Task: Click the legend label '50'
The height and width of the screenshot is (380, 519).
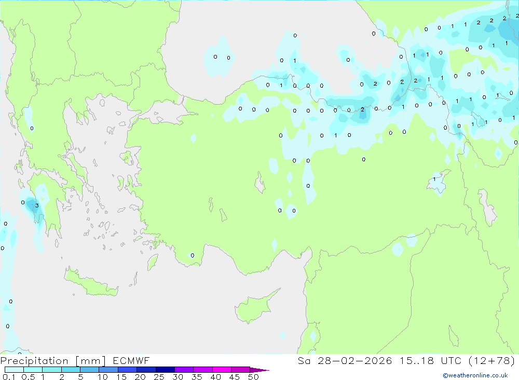Action: point(253,377)
